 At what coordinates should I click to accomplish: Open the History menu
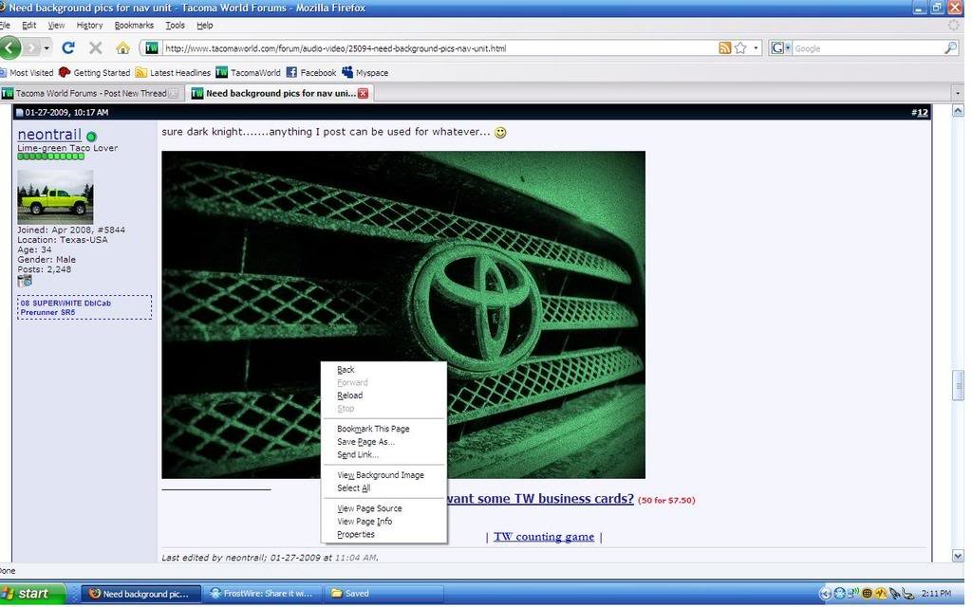point(89,26)
